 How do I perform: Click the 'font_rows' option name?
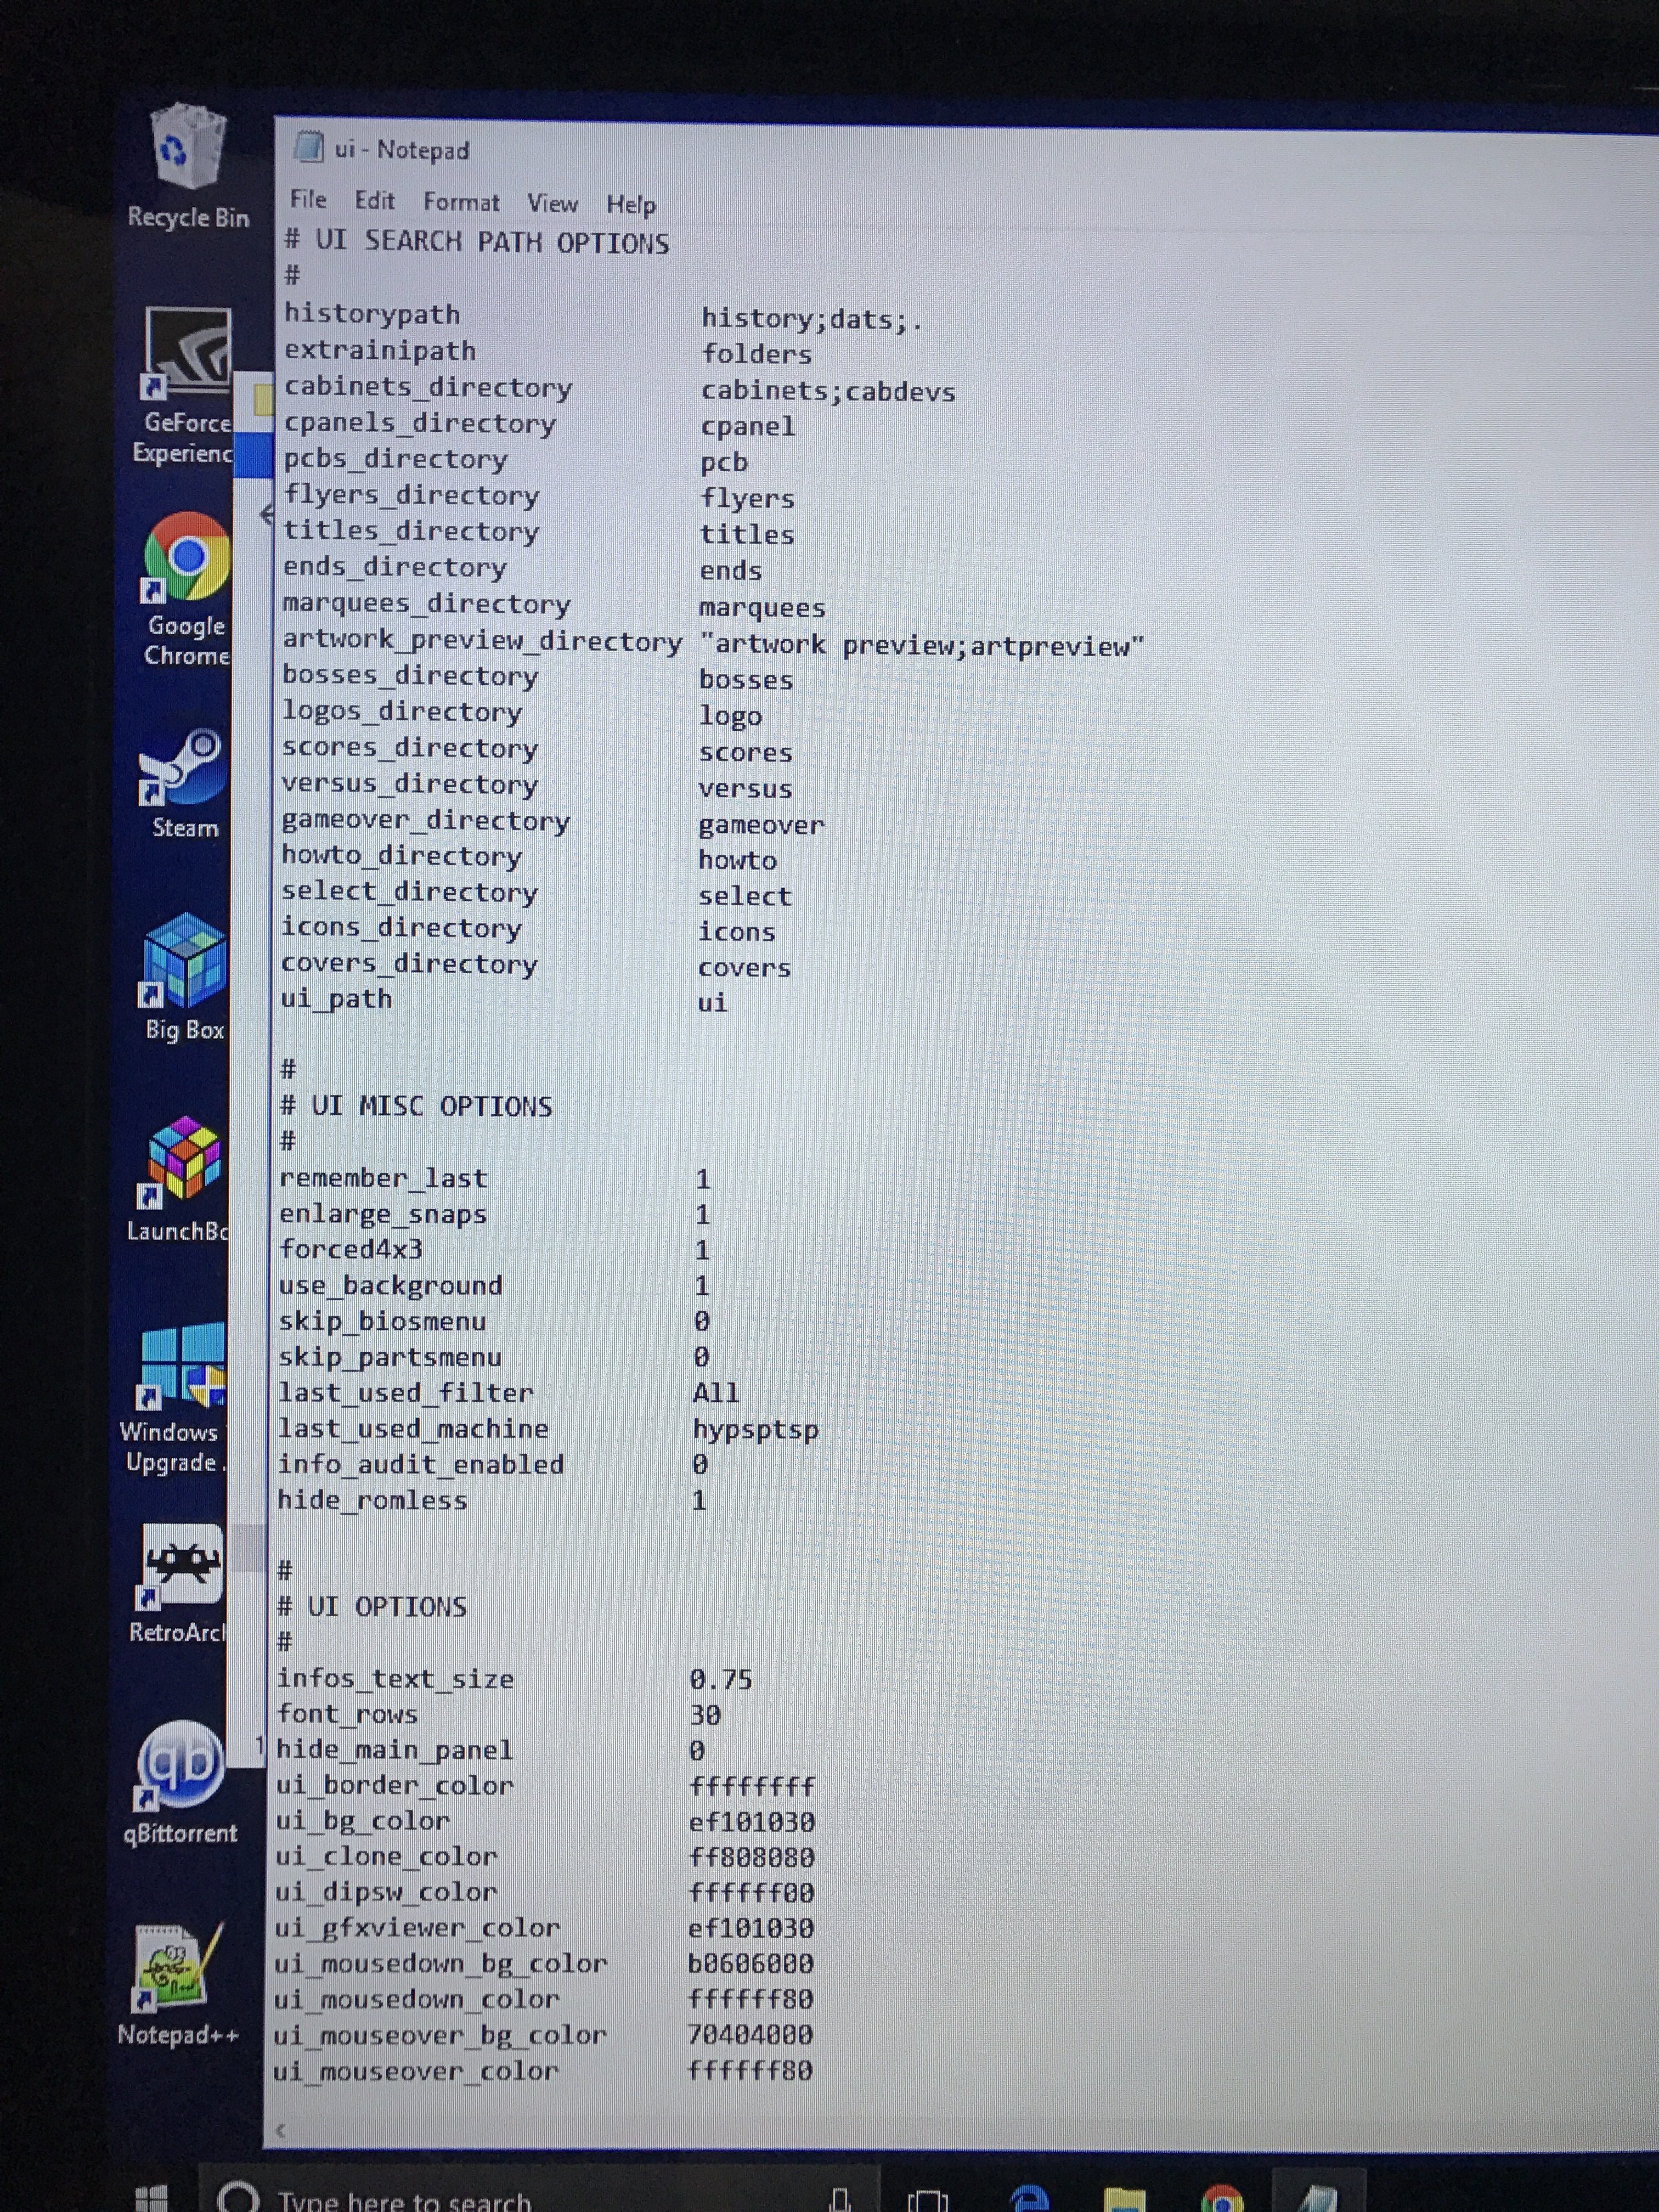point(347,1713)
